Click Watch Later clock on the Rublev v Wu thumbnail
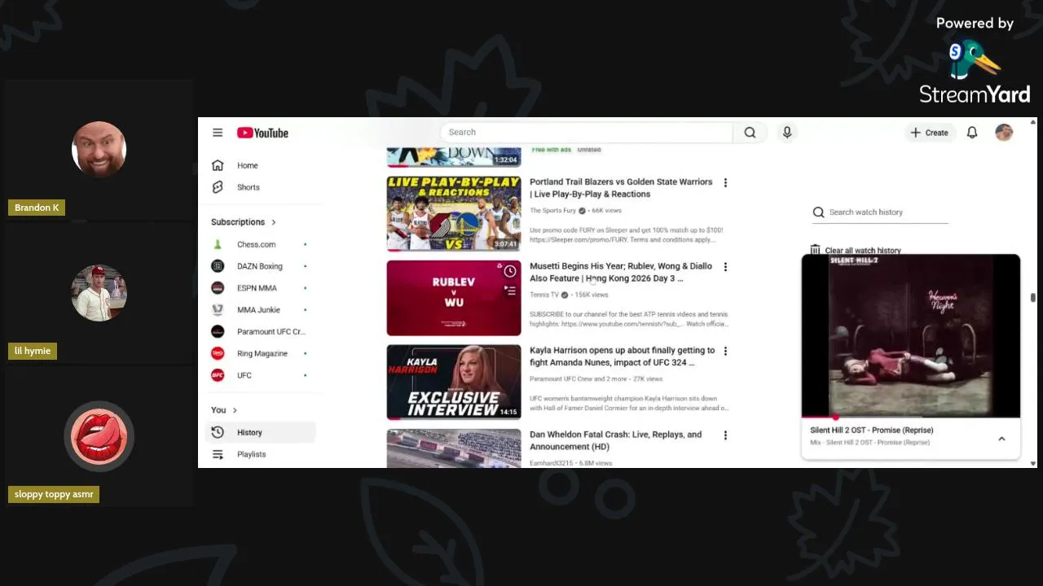1043x586 pixels. coord(510,271)
